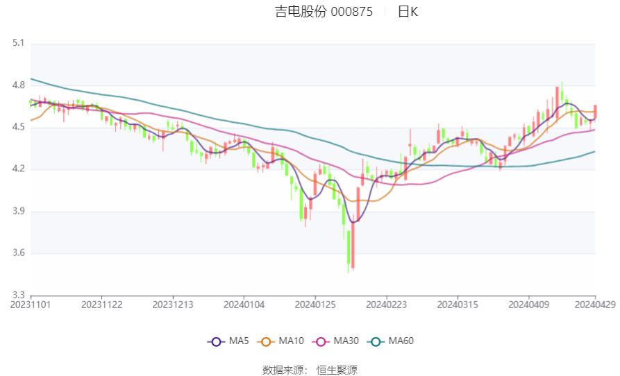Select the 日K label in the title
Image resolution: width=620 pixels, height=376 pixels.
pyautogui.click(x=408, y=12)
